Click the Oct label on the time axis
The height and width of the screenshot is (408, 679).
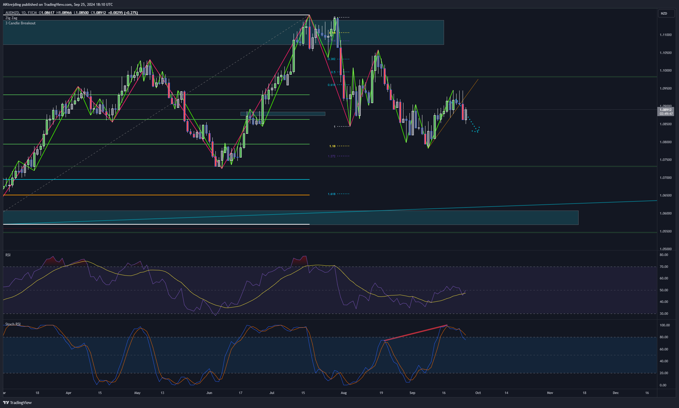point(478,393)
